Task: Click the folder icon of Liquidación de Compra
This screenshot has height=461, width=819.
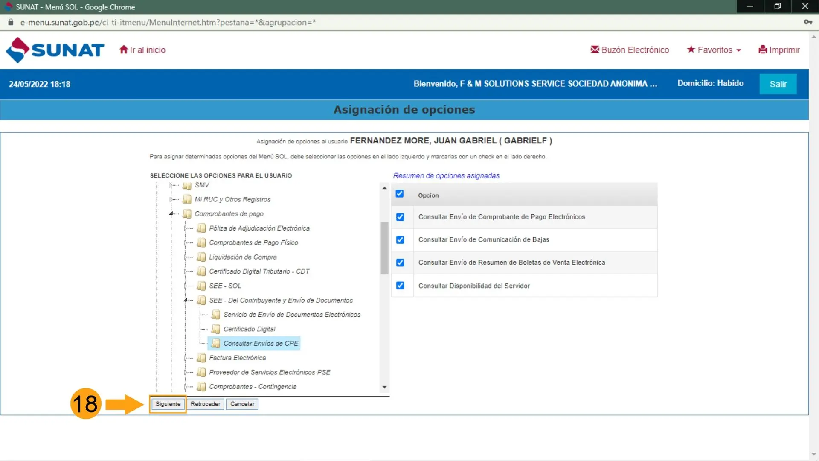Action: tap(201, 257)
